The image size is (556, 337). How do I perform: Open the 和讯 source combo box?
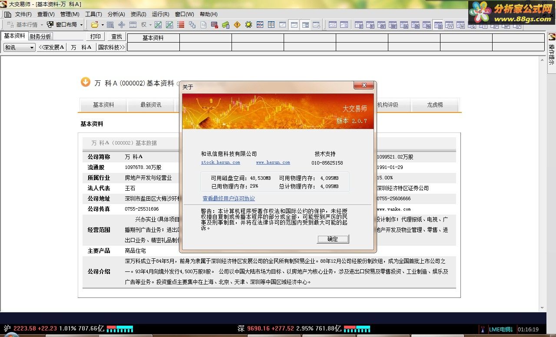coord(20,47)
